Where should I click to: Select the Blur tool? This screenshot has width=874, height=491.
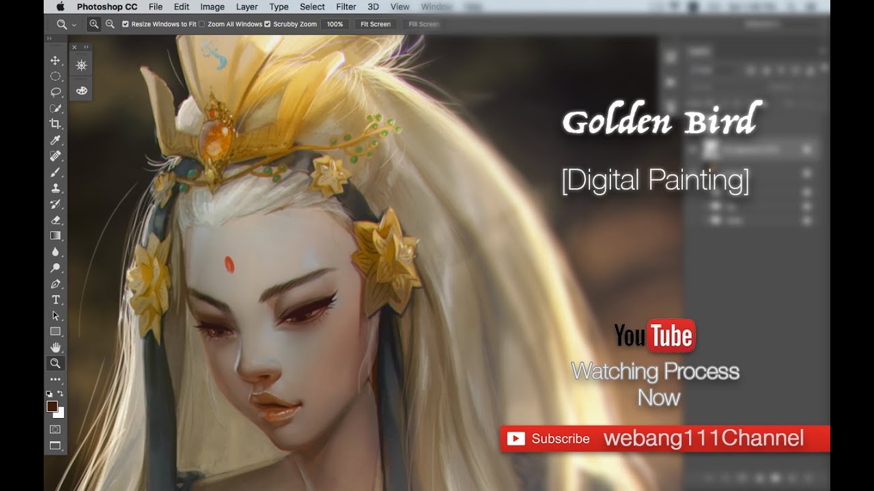(x=55, y=252)
